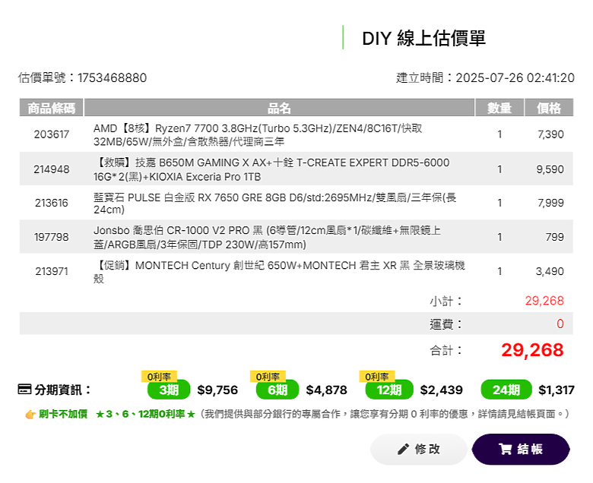593x483 pixels.
Task: Click the 刷卡不加價 green text
Action: pyautogui.click(x=63, y=415)
